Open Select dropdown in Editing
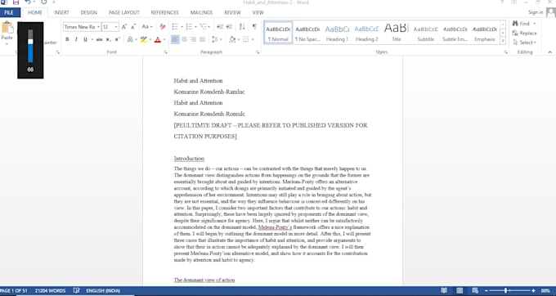The height and width of the screenshot is (296, 556). (525, 43)
